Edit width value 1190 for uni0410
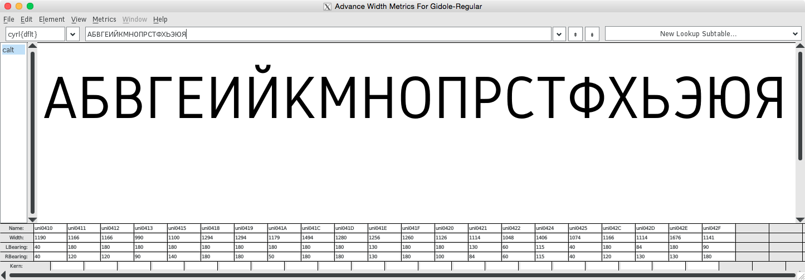Viewport: 805px width, 280px height. [x=50, y=238]
